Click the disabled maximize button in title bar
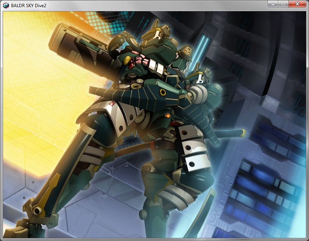 pos(283,4)
